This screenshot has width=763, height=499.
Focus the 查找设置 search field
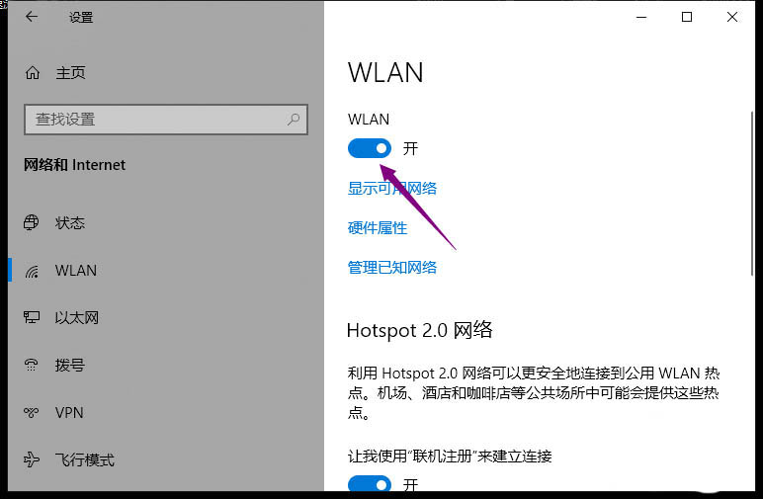coord(166,120)
